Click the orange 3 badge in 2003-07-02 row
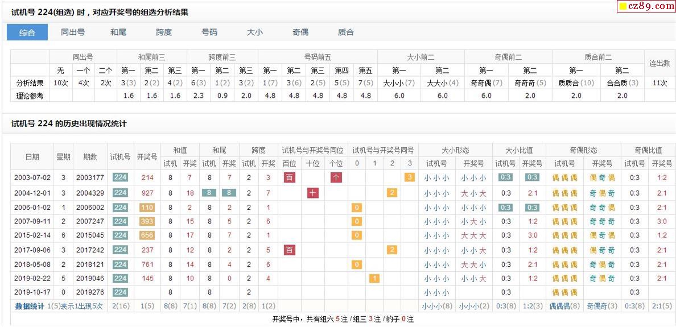The image size is (676, 327). pyautogui.click(x=410, y=177)
